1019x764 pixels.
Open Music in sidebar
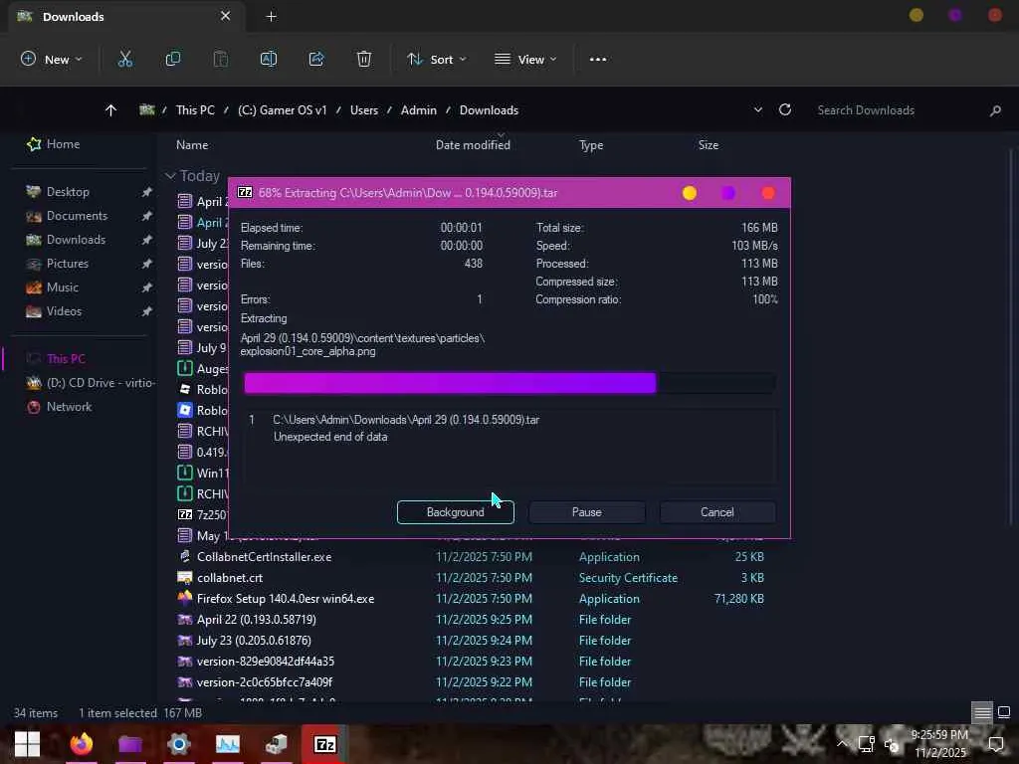click(x=52, y=287)
